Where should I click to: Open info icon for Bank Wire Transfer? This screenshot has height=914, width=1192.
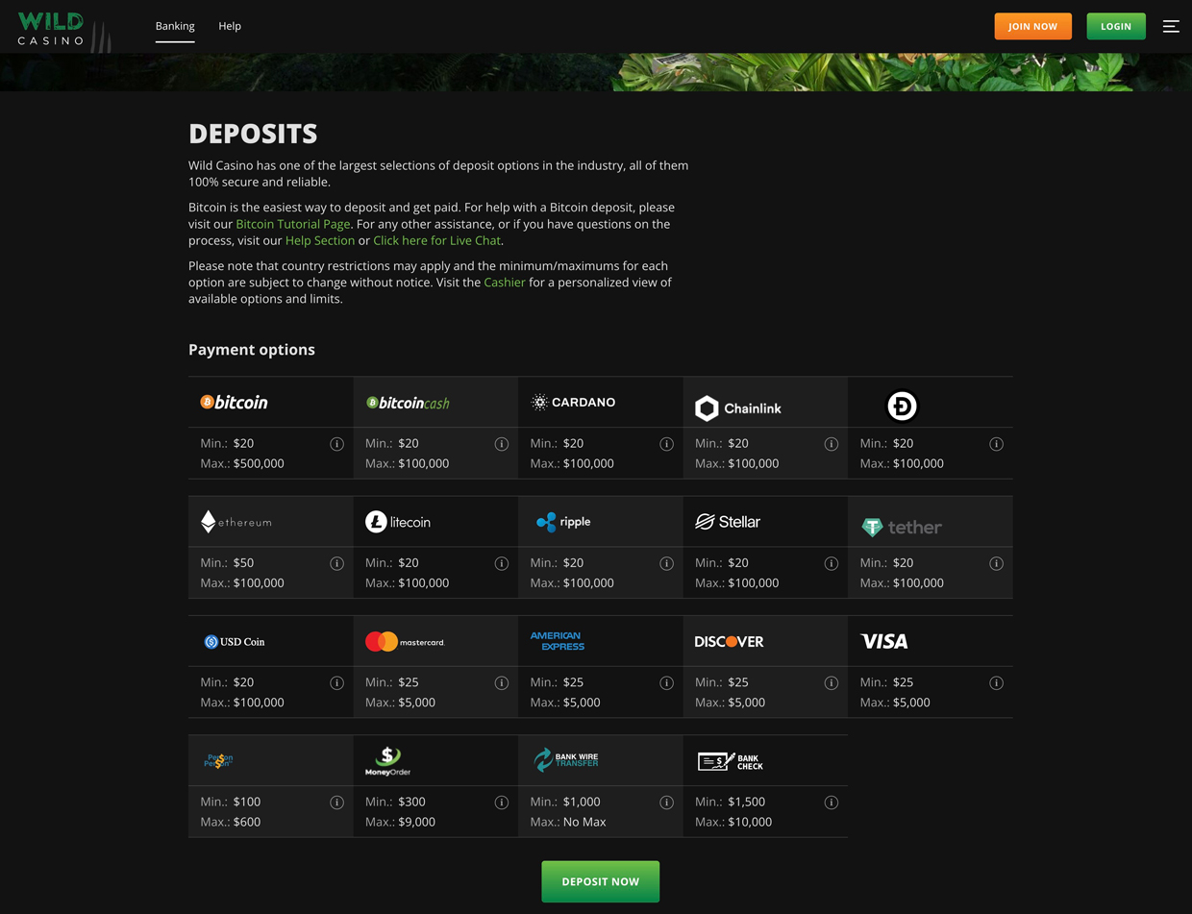pos(666,803)
